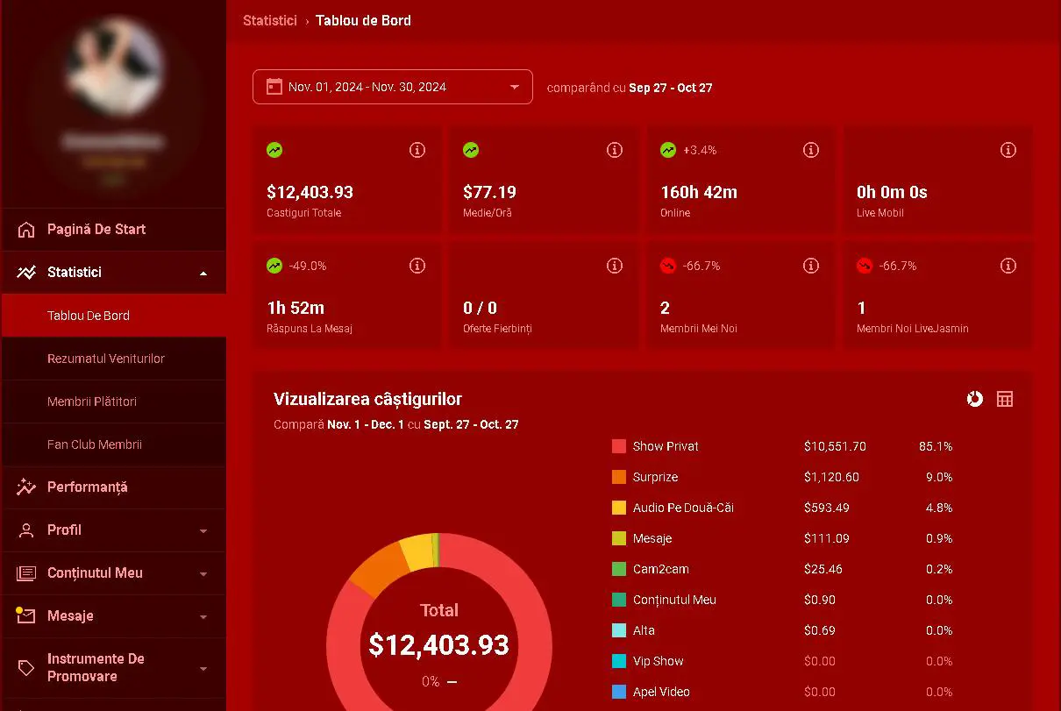Expand the Conținutul Meu menu
Viewport: 1061px width, 711px height.
point(203,573)
